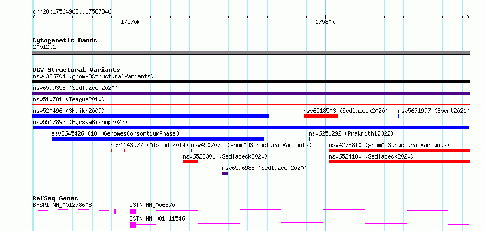Select the red nsv6524180 Sedlazeck2020 bar

point(399,162)
